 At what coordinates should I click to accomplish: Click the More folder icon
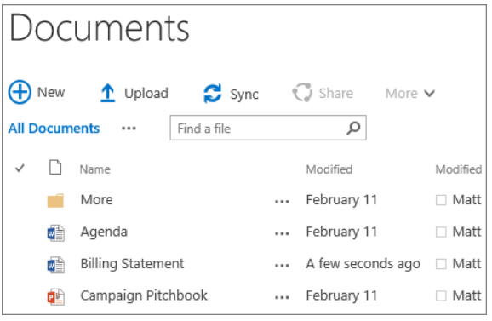click(x=55, y=200)
